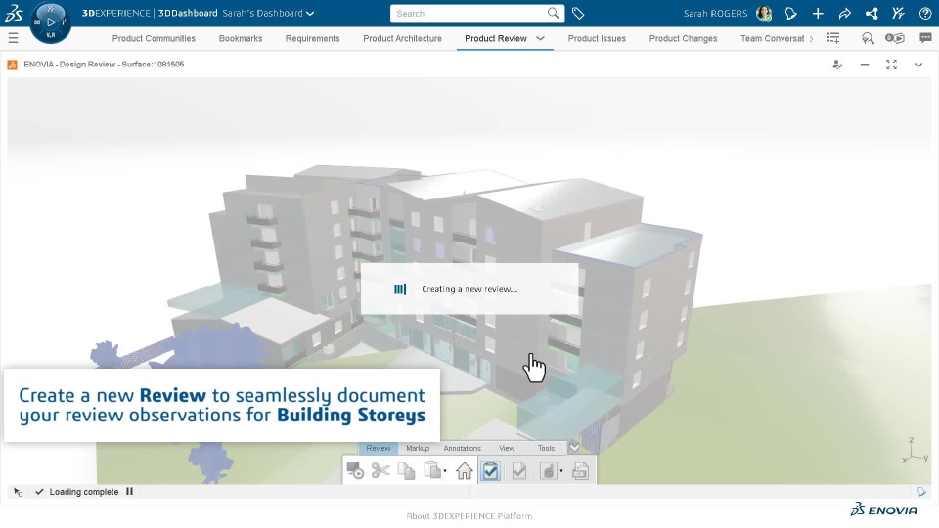Select the View action bar tab

click(x=507, y=448)
